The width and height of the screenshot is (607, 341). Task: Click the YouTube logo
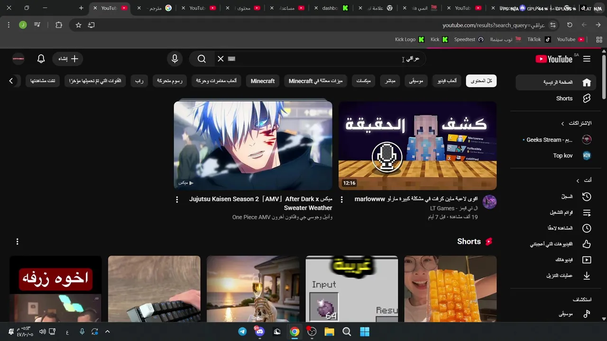click(x=554, y=59)
